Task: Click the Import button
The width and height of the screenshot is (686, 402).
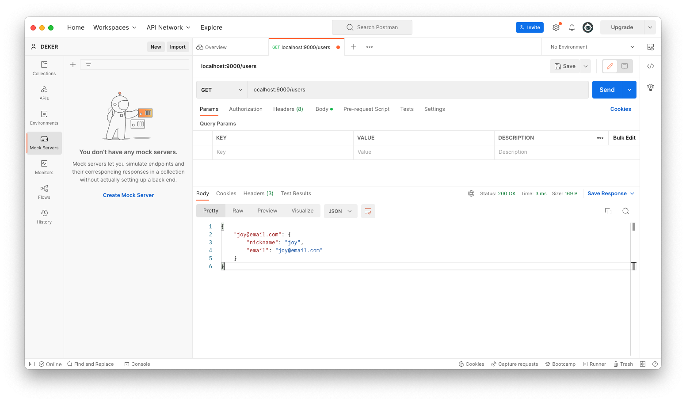Action: click(178, 47)
